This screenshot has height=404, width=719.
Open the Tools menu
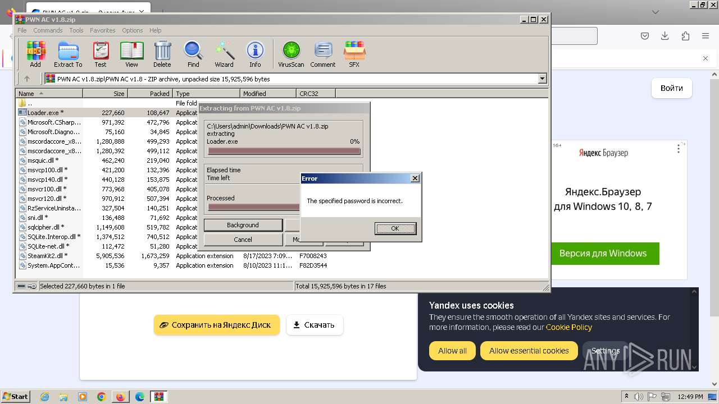pyautogui.click(x=76, y=30)
